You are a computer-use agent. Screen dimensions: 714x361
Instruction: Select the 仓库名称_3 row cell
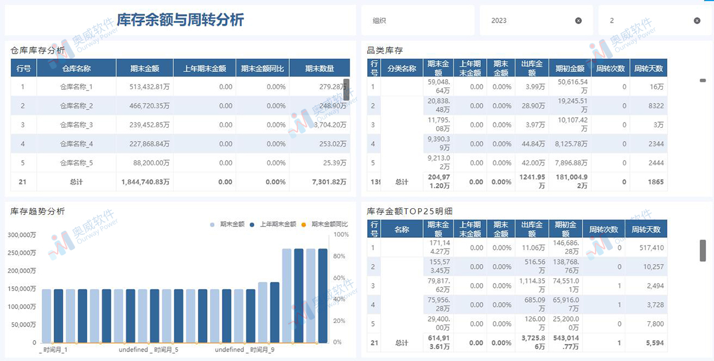coord(76,125)
